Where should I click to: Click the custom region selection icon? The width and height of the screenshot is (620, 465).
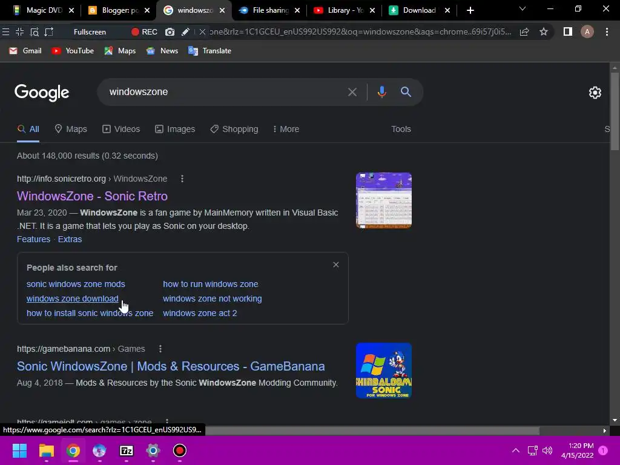48,32
